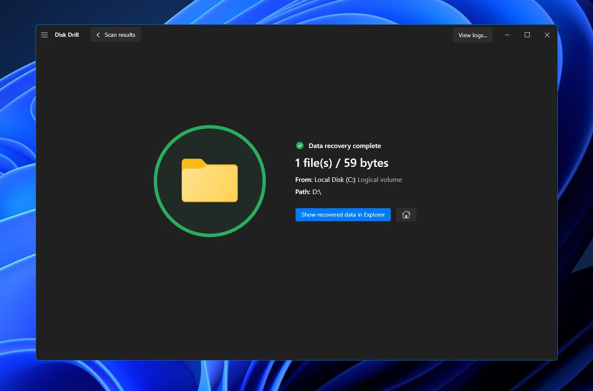Click the home icon button

click(406, 215)
